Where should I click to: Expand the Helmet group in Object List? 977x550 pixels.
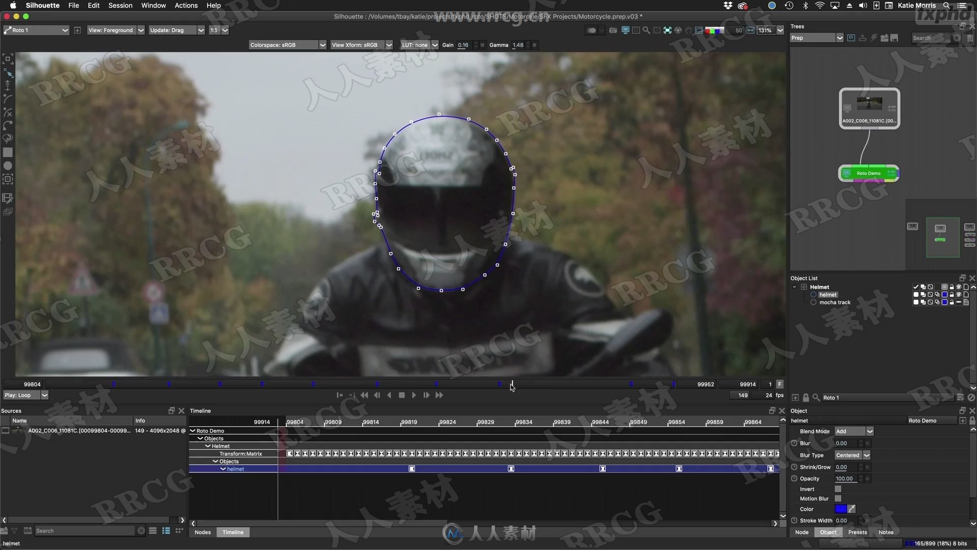tap(795, 287)
